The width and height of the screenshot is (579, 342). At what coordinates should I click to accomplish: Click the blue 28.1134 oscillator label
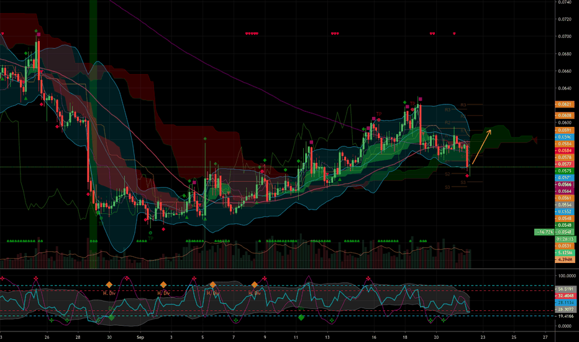(565, 302)
